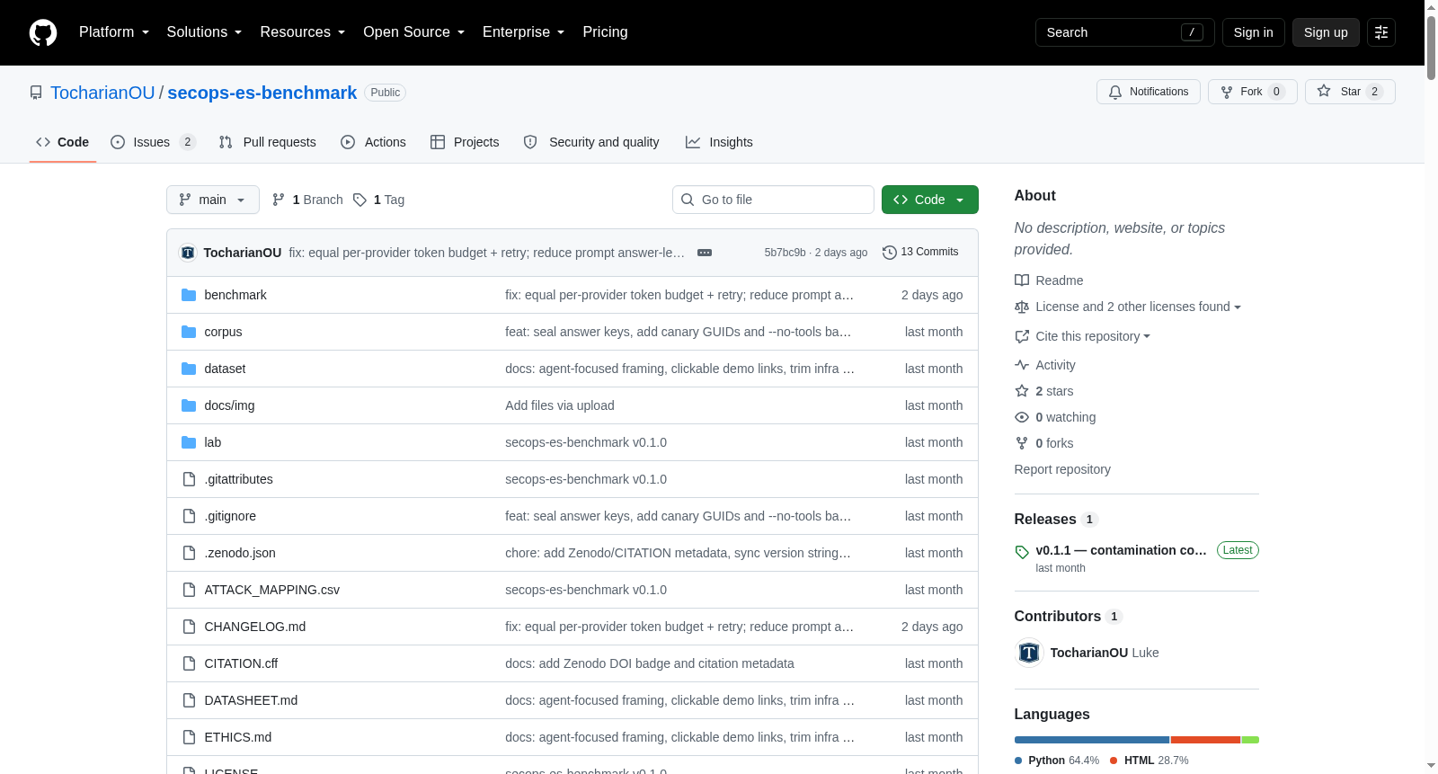
Task: Open the Pricing link
Action: (605, 32)
